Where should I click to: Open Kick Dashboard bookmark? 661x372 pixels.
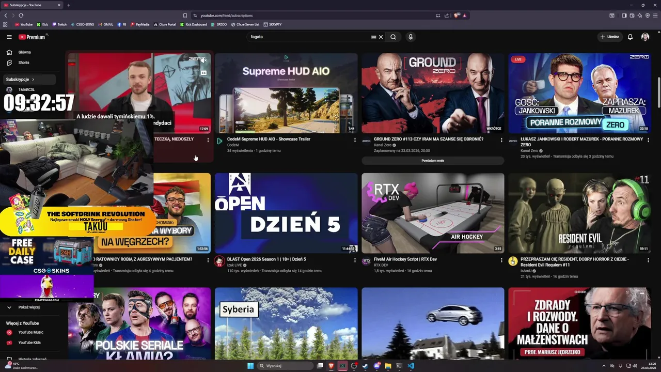[x=194, y=24]
